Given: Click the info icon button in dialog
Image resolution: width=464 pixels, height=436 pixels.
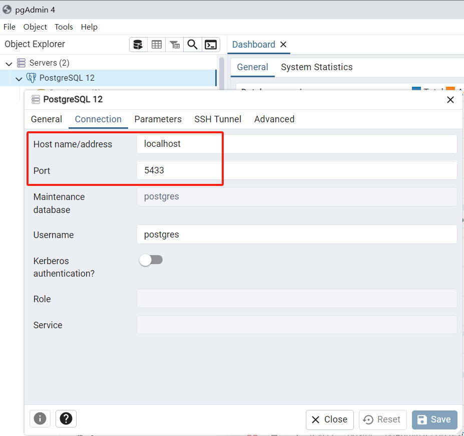Looking at the screenshot, I should pyautogui.click(x=40, y=418).
